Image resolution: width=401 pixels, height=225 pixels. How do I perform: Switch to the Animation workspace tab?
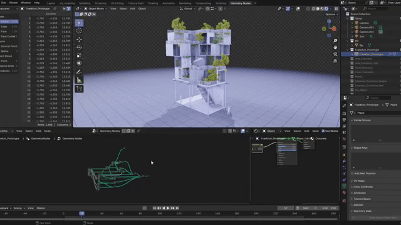(x=169, y=3)
